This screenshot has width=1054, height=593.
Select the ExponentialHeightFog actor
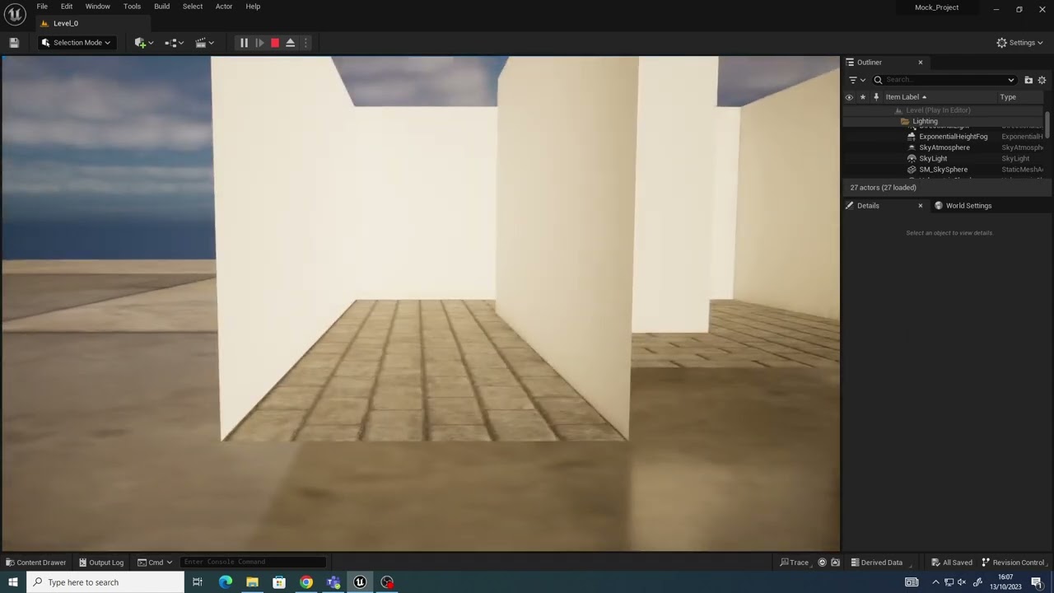[x=953, y=137]
